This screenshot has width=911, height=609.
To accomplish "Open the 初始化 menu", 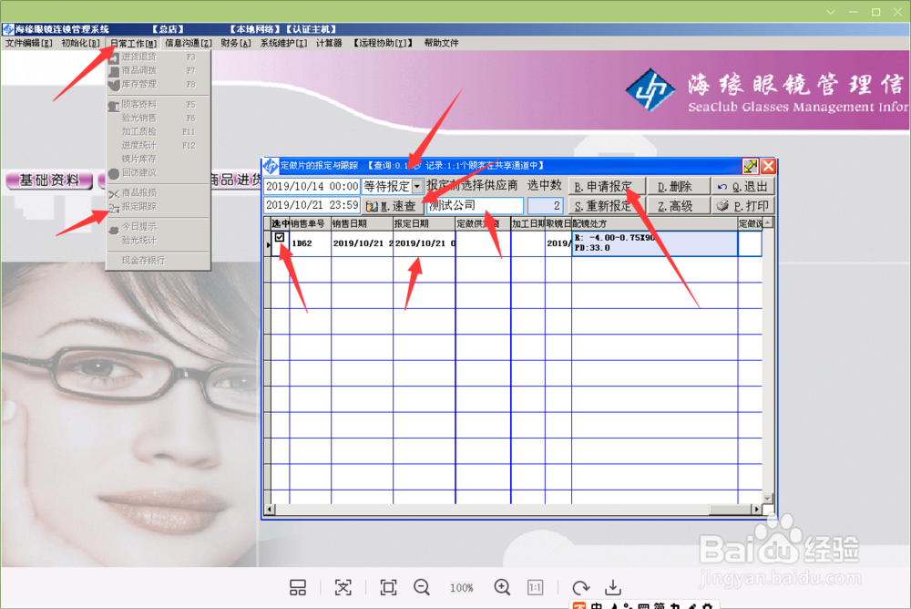I will 81,43.
